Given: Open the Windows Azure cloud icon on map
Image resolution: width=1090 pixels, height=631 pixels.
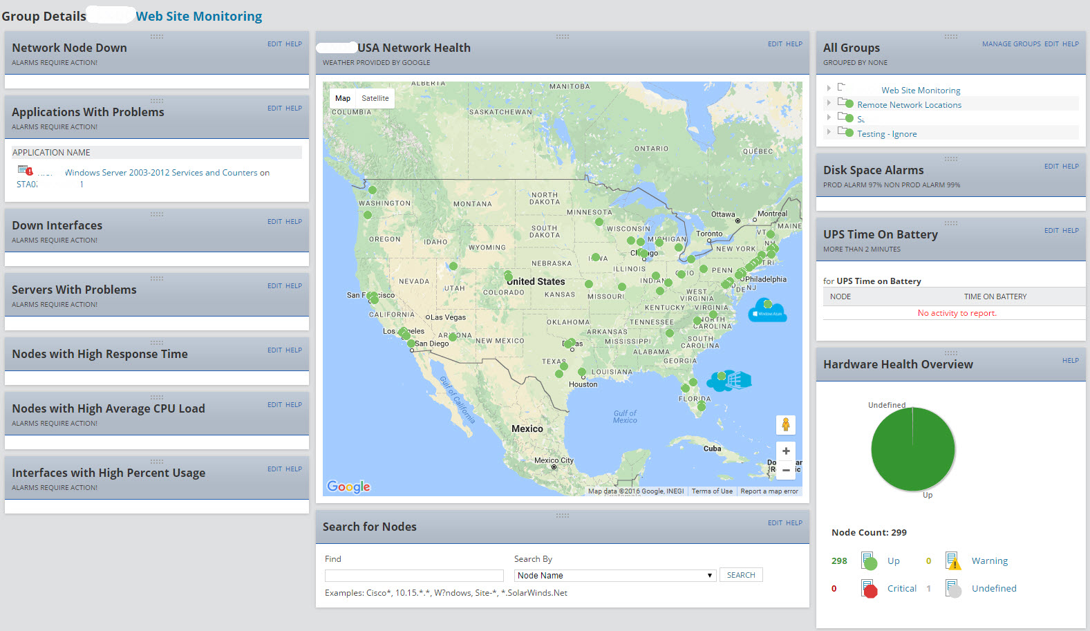Looking at the screenshot, I should [767, 310].
